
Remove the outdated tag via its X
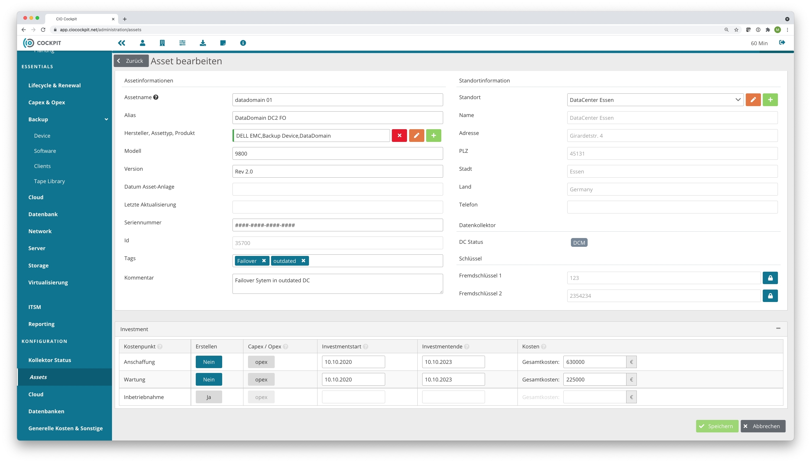303,261
